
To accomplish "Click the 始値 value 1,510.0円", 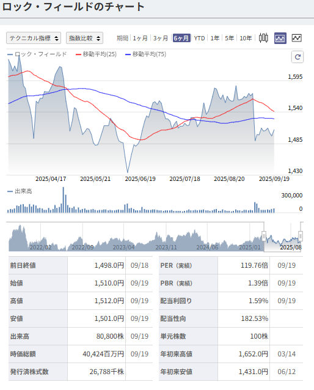I will click(109, 283).
